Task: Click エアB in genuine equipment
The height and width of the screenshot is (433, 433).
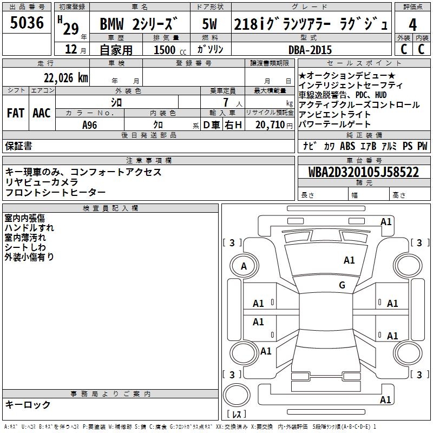Action: 369,146
